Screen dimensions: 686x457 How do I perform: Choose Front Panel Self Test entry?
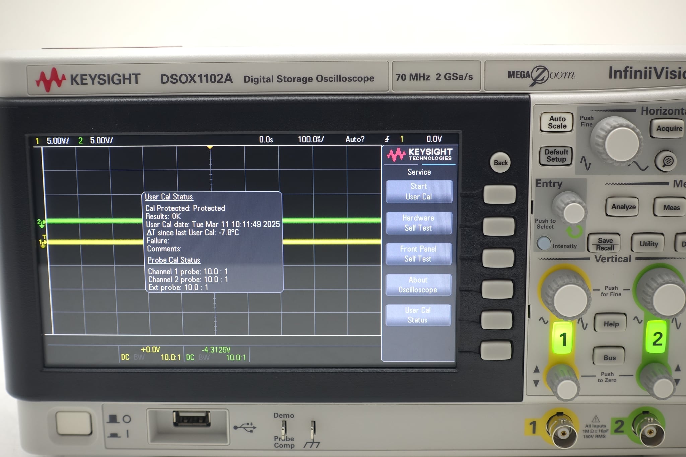pyautogui.click(x=418, y=254)
